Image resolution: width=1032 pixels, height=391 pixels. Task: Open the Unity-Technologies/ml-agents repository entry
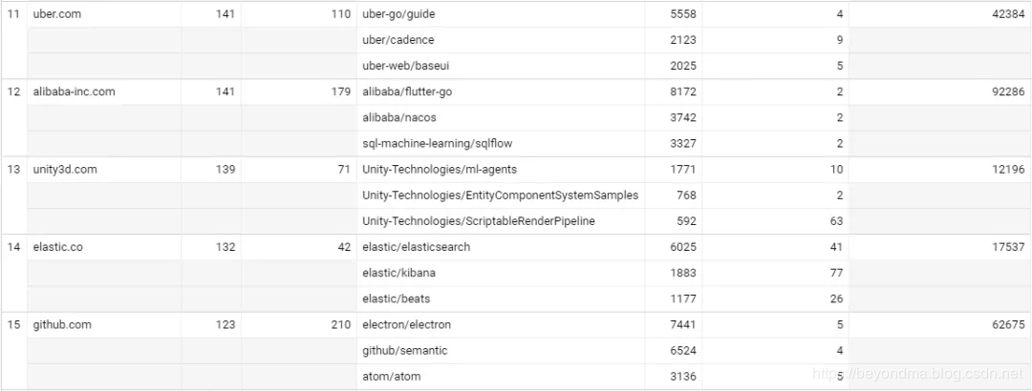439,170
